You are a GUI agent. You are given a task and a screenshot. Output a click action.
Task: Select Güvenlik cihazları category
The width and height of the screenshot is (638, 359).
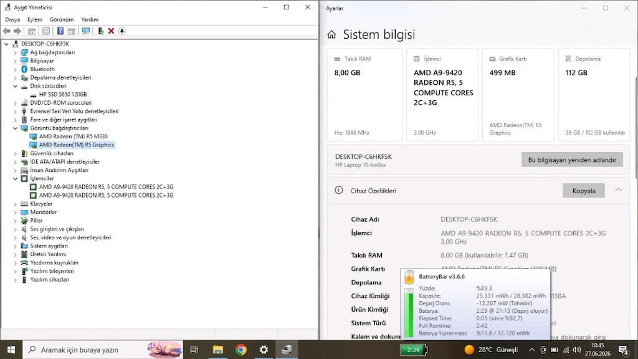(x=52, y=153)
